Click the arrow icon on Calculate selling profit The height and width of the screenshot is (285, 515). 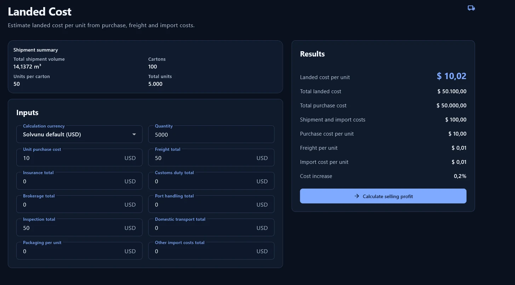pos(357,196)
